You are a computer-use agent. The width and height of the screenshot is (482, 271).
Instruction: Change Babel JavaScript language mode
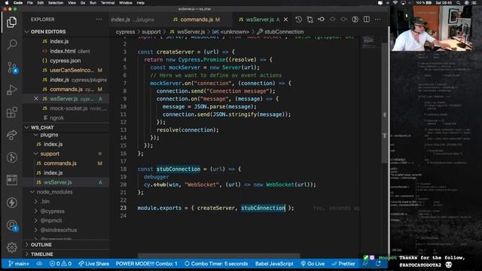pyautogui.click(x=274, y=263)
